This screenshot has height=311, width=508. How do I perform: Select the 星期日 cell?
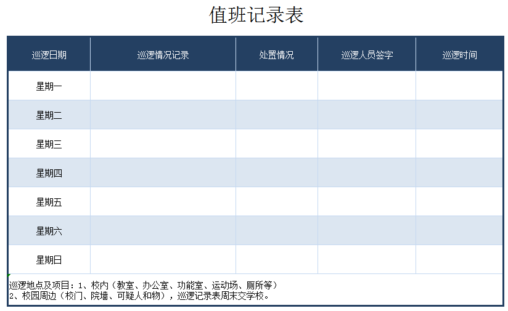[49, 260]
